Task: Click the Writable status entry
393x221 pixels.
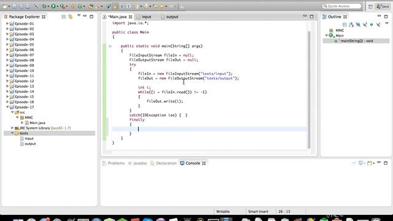Action: (x=223, y=211)
